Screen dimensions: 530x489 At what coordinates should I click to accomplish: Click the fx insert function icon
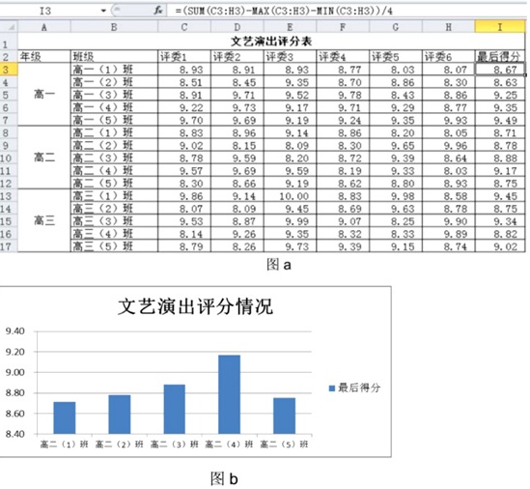click(x=158, y=11)
